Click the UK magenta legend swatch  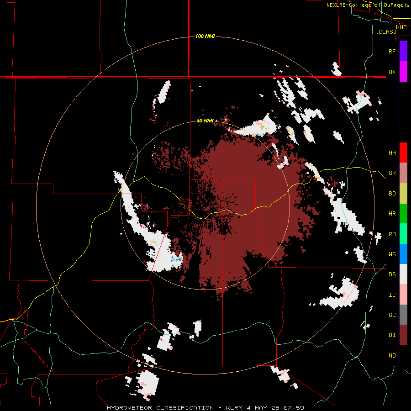point(403,72)
